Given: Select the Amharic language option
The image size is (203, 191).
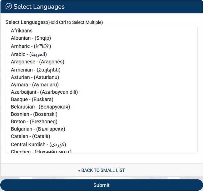Looking at the screenshot, I should (x=31, y=46).
